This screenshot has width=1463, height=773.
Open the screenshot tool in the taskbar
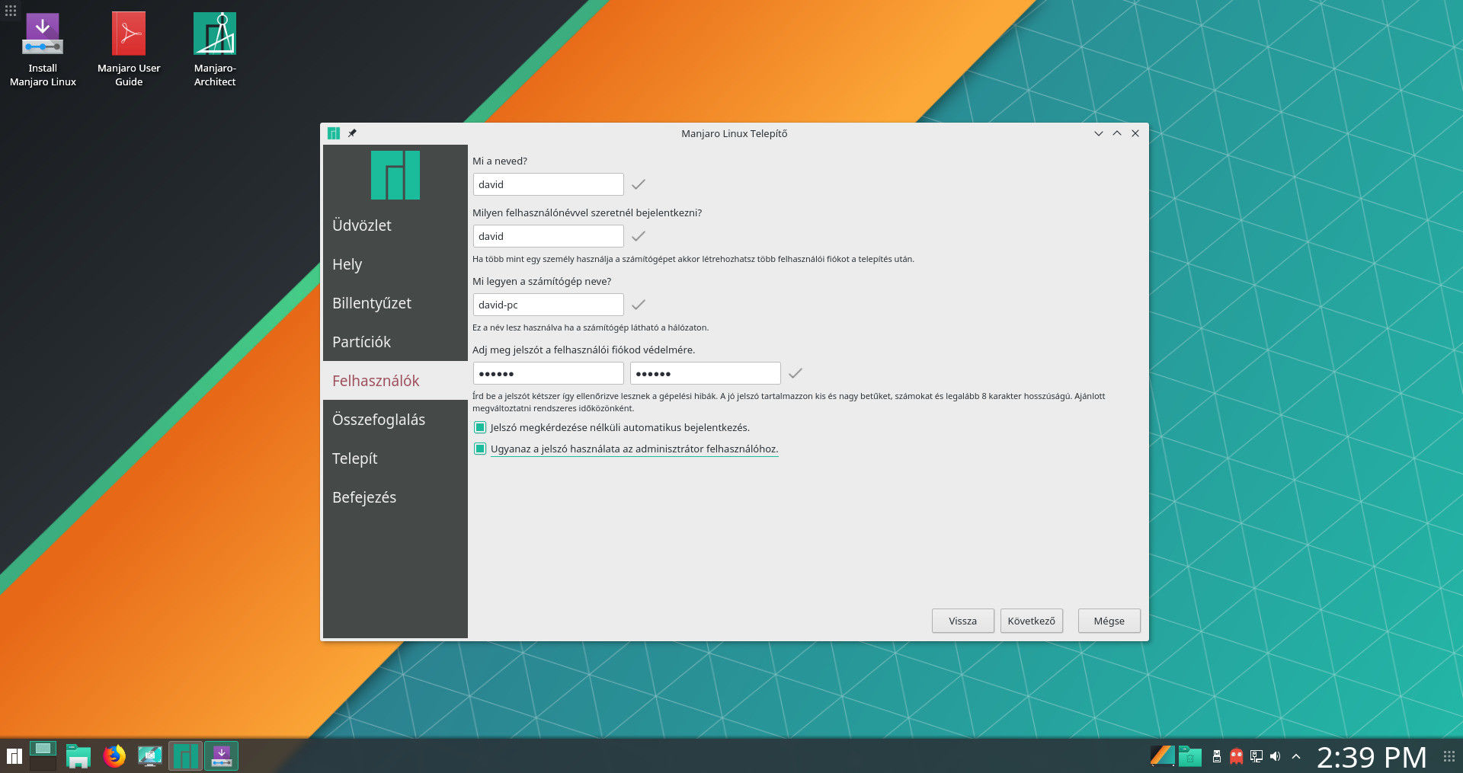[x=150, y=756]
